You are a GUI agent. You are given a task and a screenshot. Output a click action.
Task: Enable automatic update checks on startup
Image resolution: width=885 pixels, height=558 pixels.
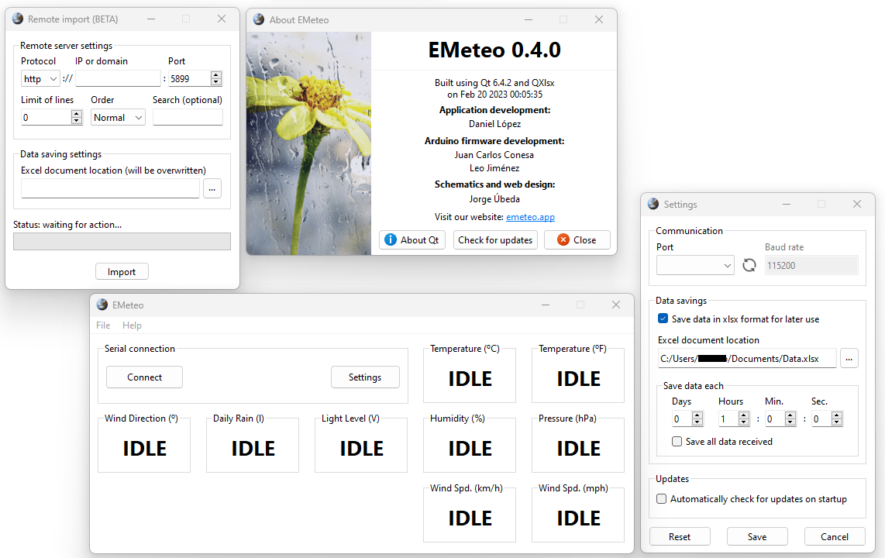pyautogui.click(x=661, y=498)
